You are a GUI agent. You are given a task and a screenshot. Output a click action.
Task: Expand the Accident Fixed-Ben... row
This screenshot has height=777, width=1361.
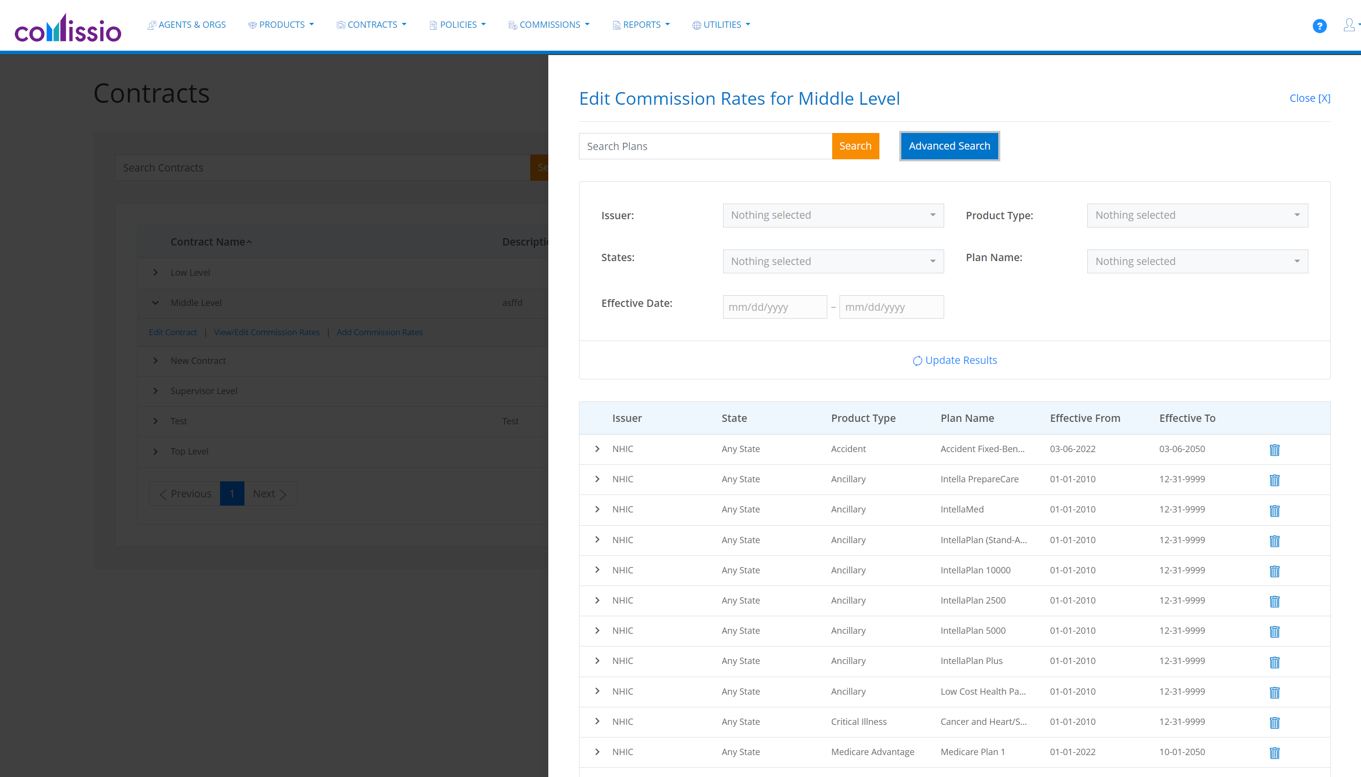point(597,449)
